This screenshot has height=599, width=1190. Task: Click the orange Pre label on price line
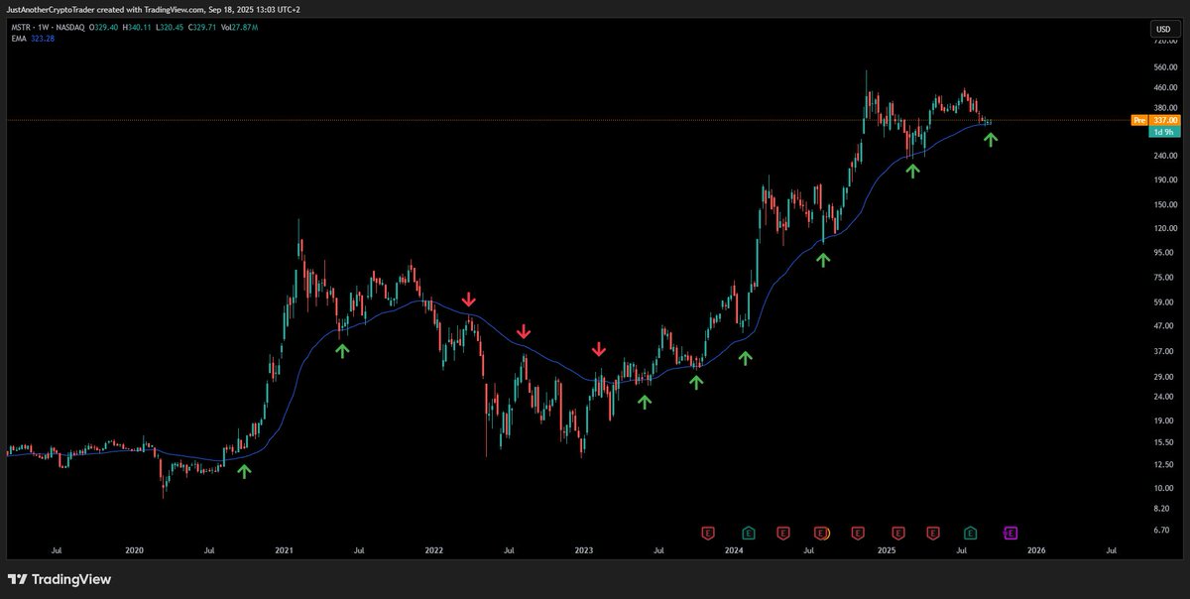[x=1139, y=120]
